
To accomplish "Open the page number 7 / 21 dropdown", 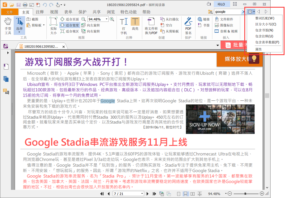I will [x=142, y=194].
